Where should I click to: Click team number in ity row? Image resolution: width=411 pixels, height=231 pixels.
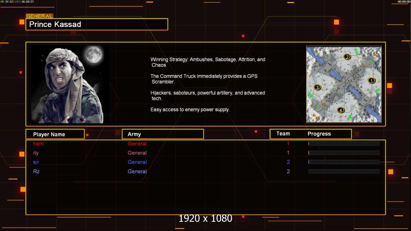pos(288,153)
